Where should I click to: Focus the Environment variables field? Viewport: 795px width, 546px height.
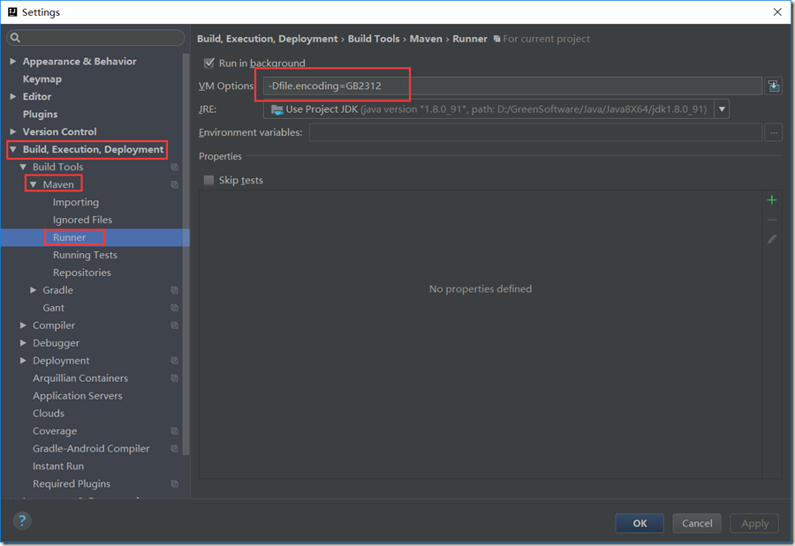536,132
